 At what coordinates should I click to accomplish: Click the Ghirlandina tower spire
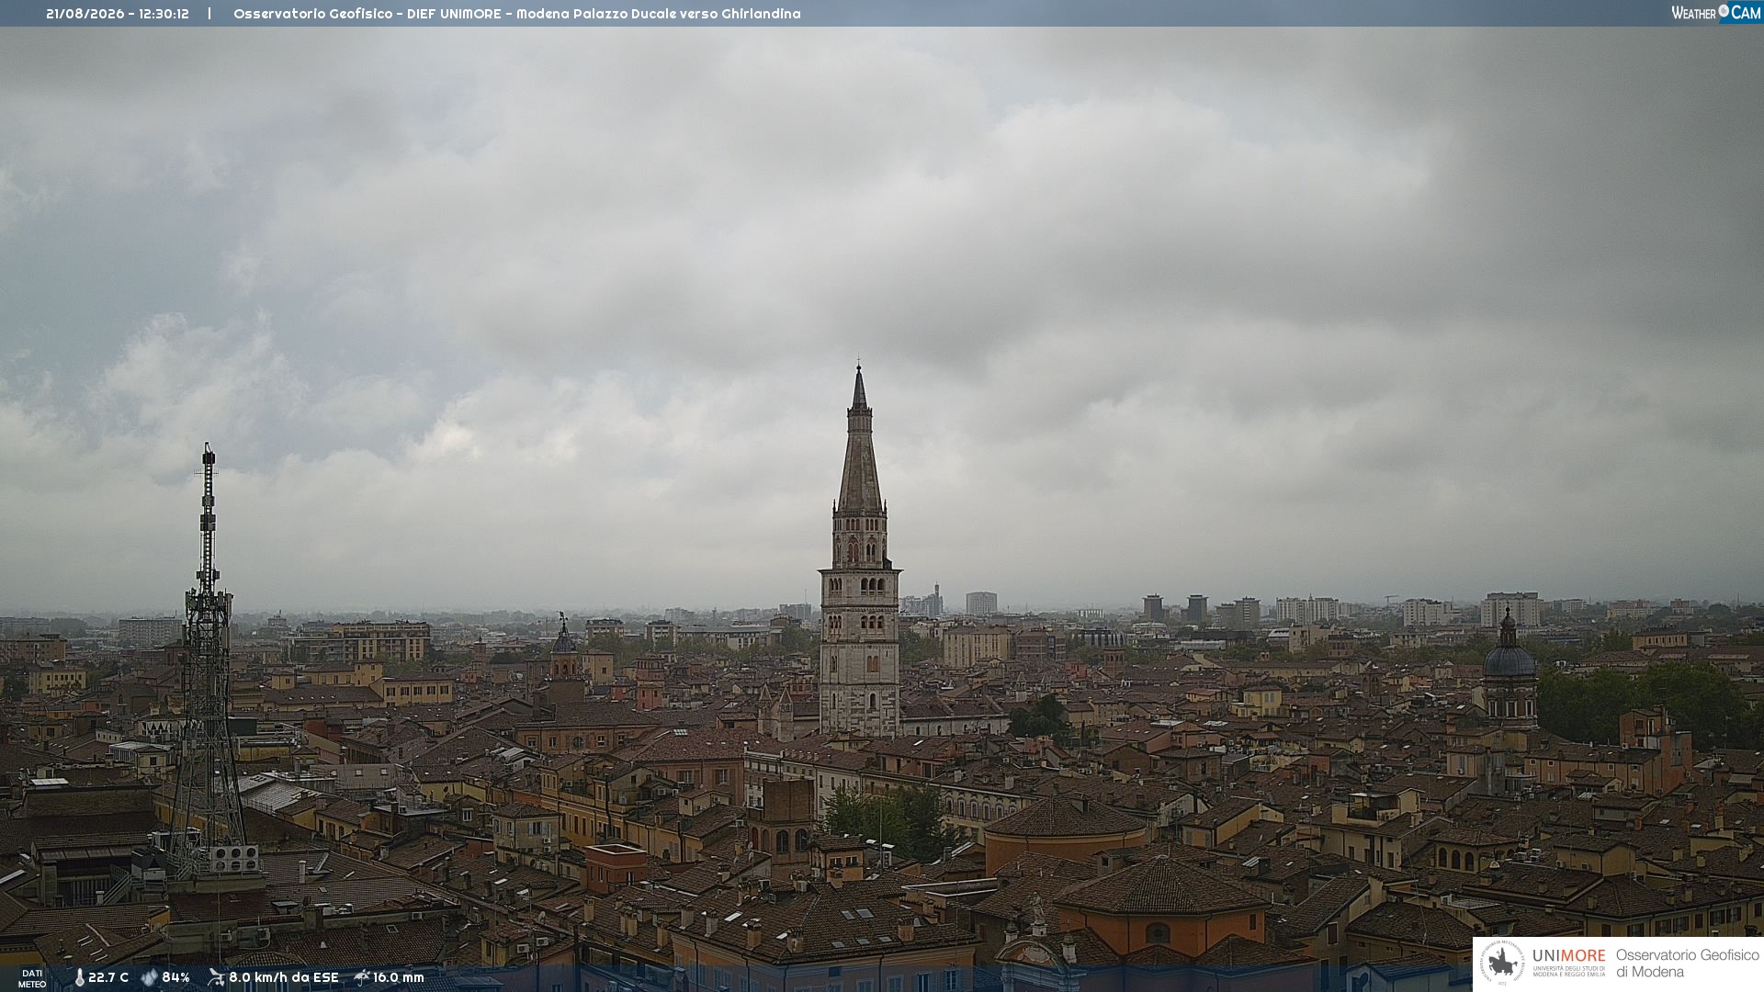pyautogui.click(x=860, y=441)
